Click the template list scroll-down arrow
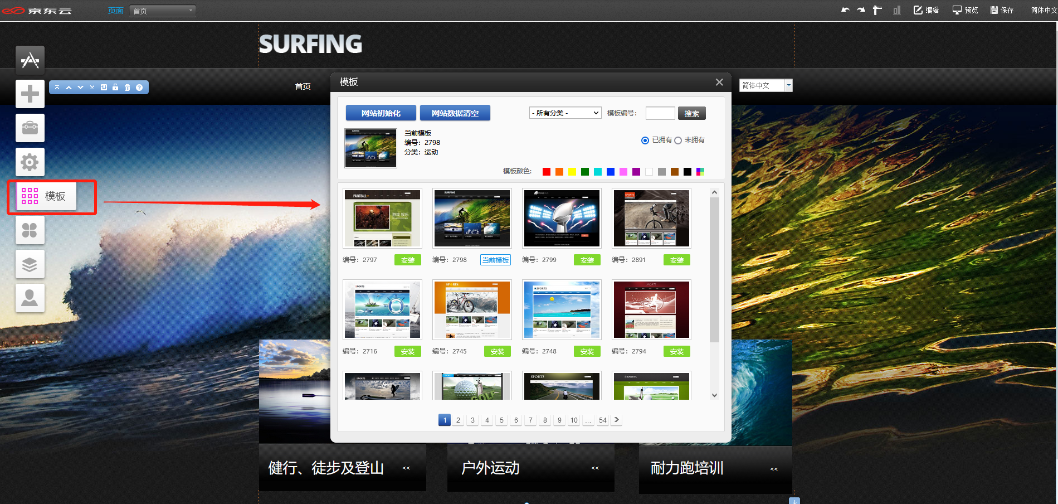The height and width of the screenshot is (504, 1058). [x=714, y=395]
